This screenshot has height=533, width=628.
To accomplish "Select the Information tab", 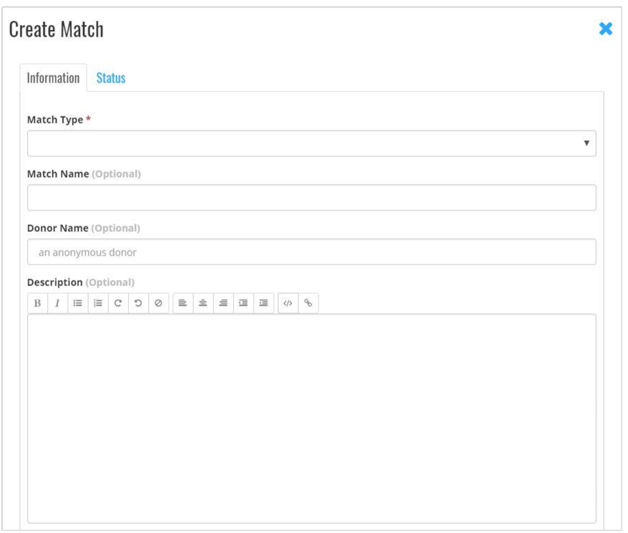I will pos(52,76).
